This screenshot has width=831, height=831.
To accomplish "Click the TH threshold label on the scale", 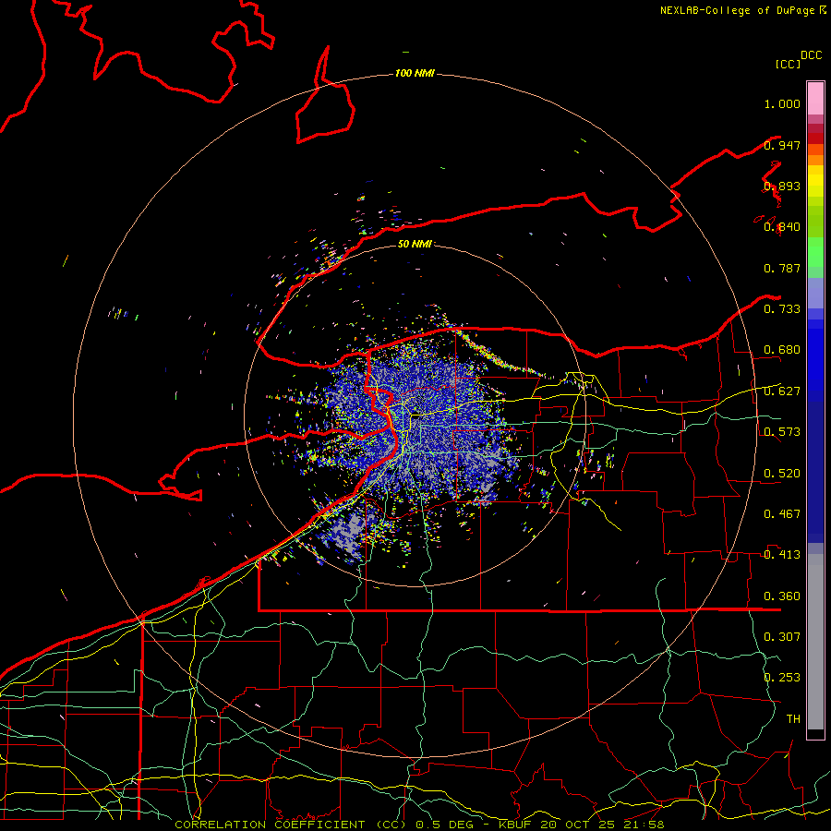I will click(793, 718).
